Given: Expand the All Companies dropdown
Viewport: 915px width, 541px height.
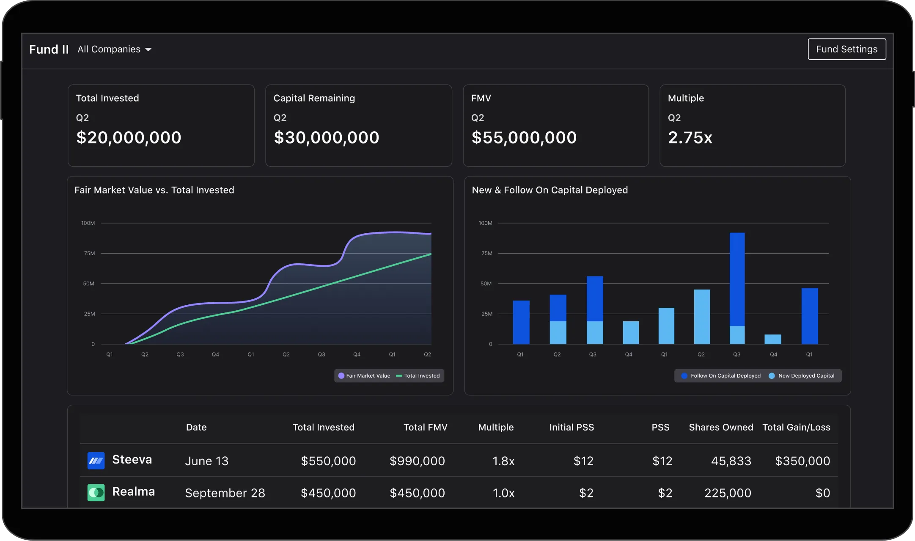Looking at the screenshot, I should point(114,50).
